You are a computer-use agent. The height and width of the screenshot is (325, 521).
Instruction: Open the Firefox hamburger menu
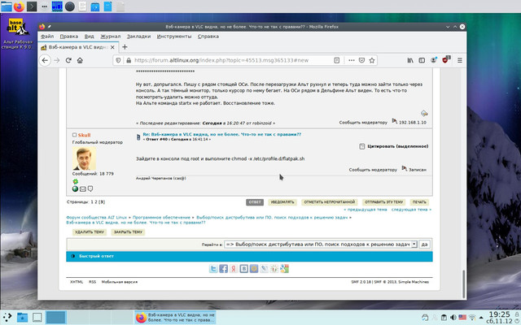(460, 60)
